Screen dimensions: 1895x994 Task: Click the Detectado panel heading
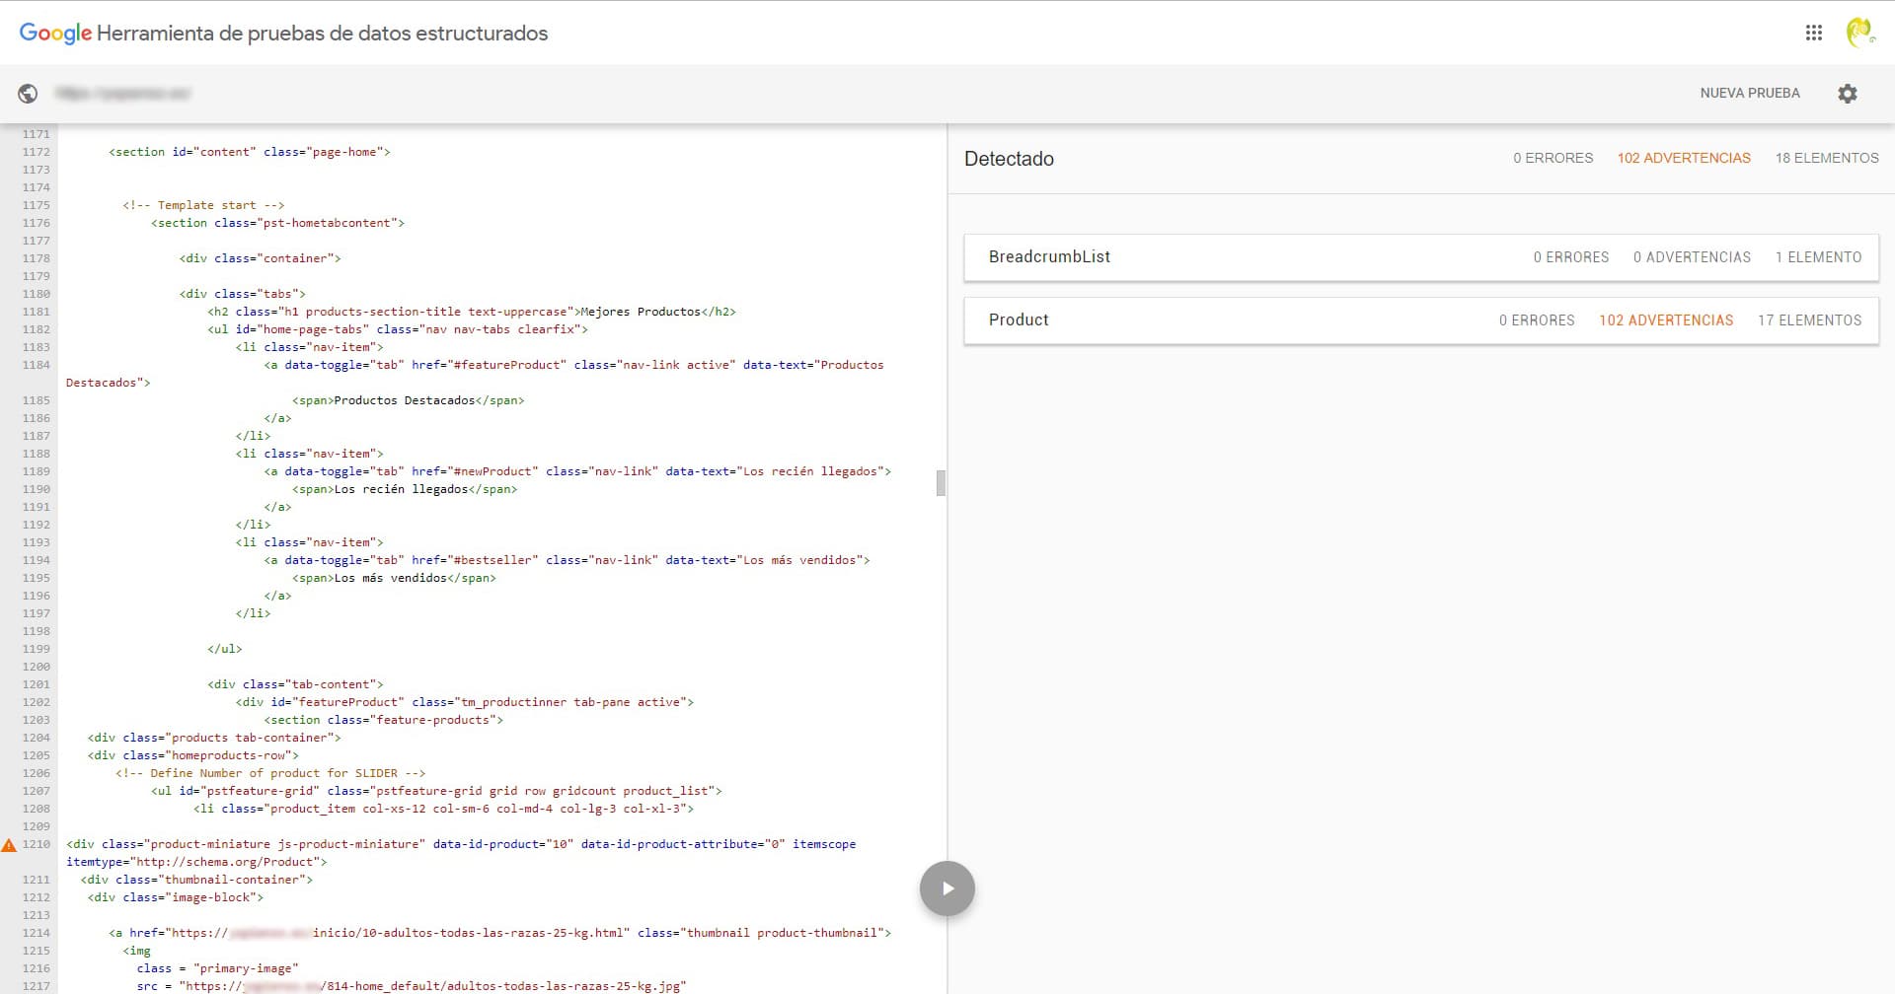coord(1009,159)
